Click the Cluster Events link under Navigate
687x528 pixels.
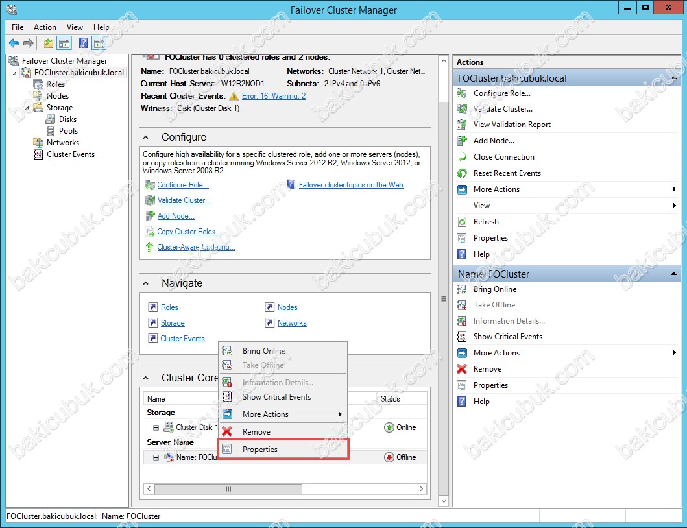pos(183,339)
